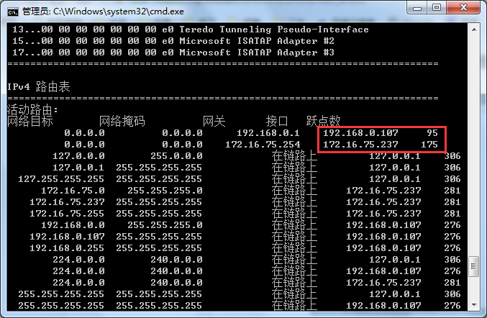Click gateway value 172.16.75.254

click(263, 145)
